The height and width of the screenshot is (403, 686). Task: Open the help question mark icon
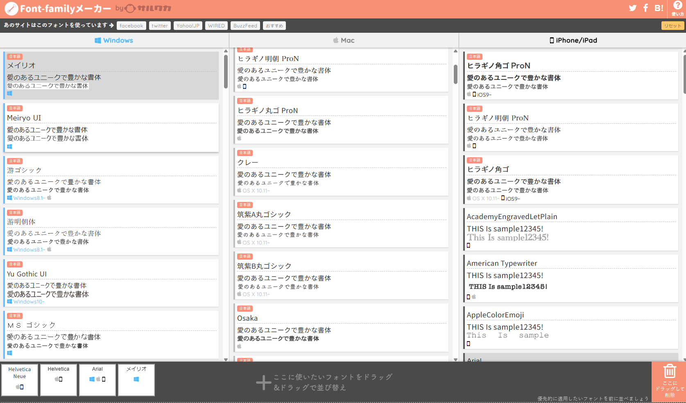[x=677, y=6]
